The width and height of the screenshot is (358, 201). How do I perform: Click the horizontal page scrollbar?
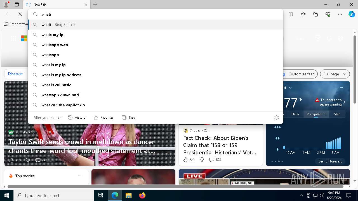point(176,186)
